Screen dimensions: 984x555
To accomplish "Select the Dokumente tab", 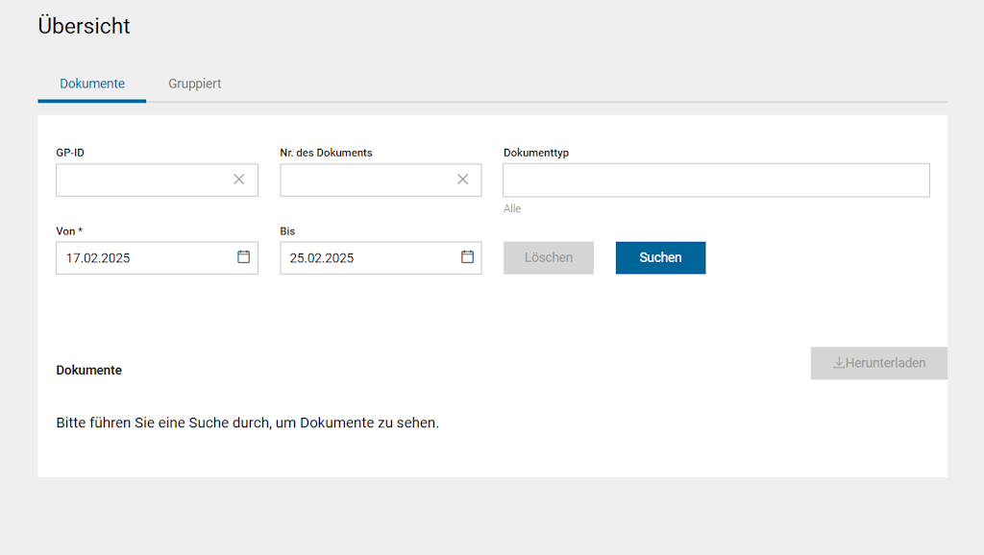I will pos(91,84).
